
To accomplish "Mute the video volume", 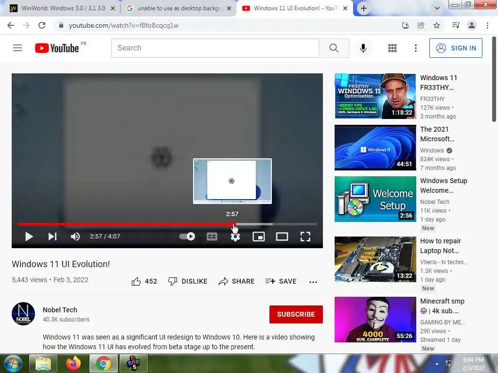I will pyautogui.click(x=75, y=237).
